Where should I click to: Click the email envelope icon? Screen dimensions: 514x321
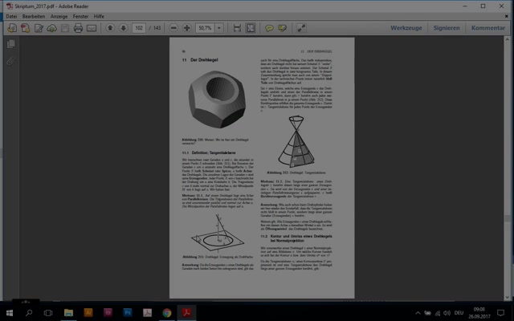point(92,28)
